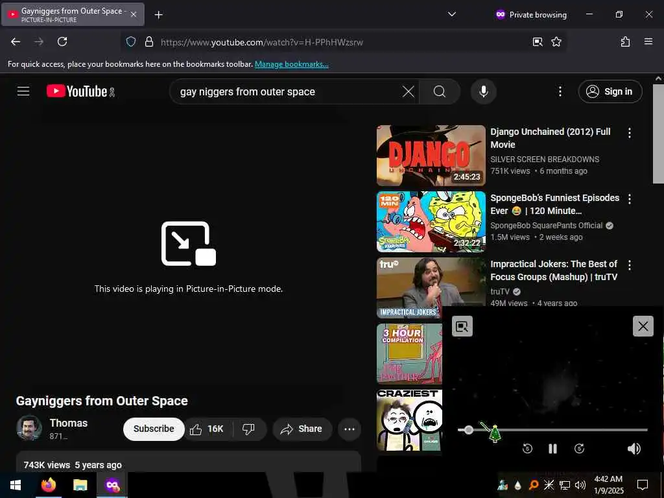Open options menu for Django Unchained video
664x498 pixels.
629,133
